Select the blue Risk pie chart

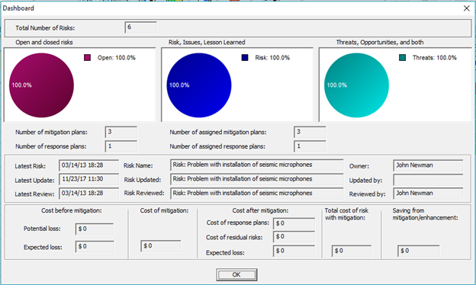click(x=199, y=85)
